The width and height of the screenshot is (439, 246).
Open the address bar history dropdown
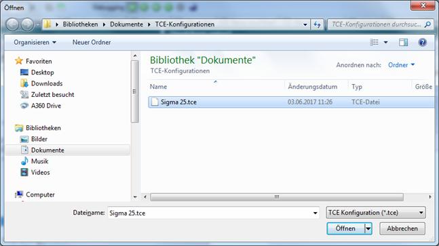305,24
